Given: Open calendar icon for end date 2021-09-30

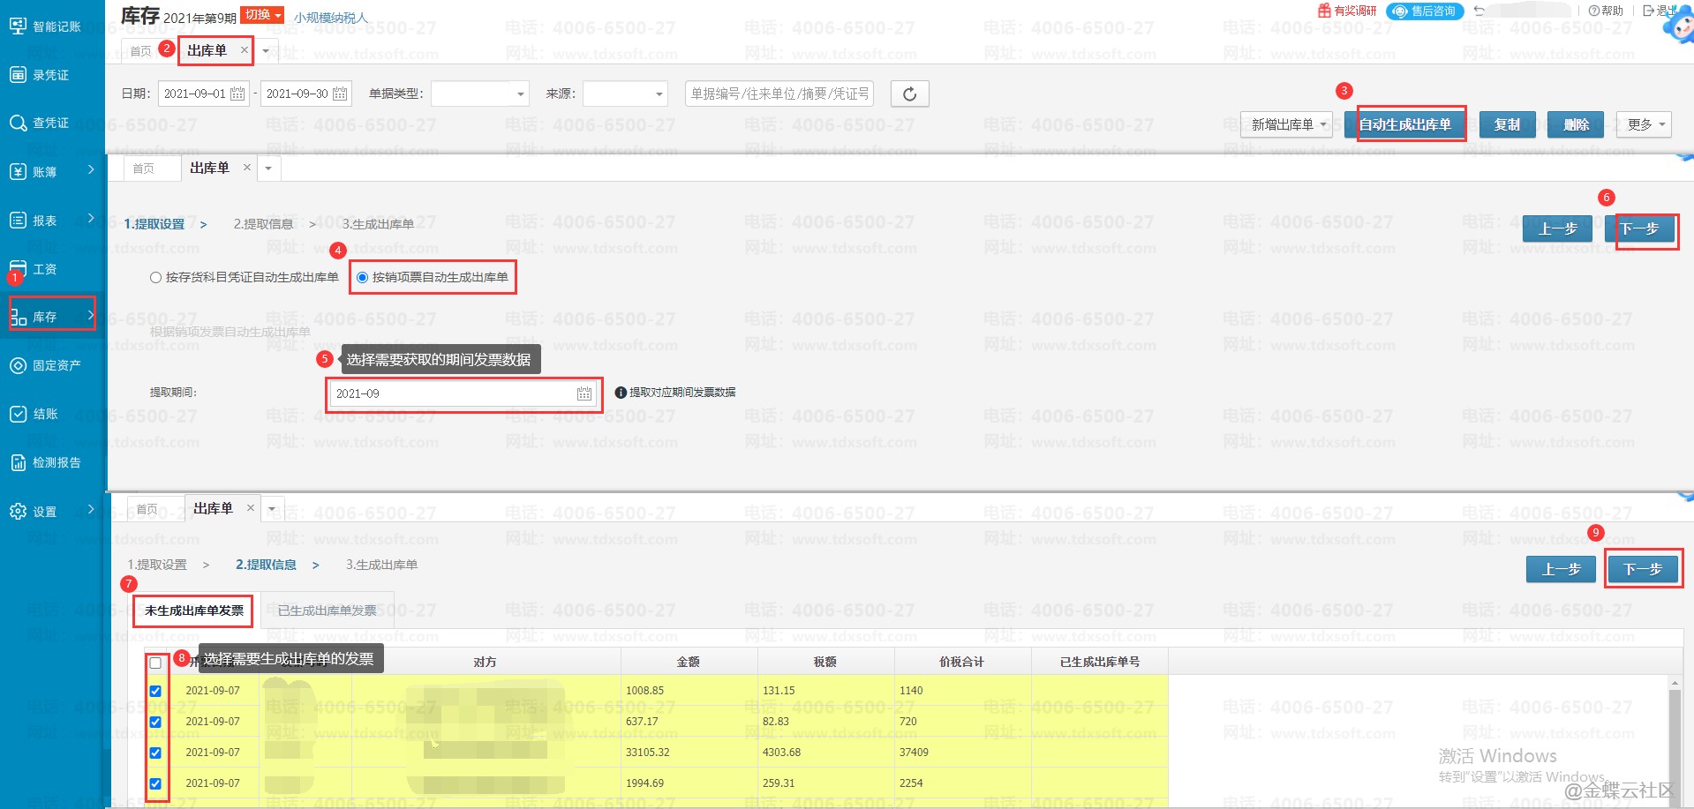Looking at the screenshot, I should [x=340, y=94].
